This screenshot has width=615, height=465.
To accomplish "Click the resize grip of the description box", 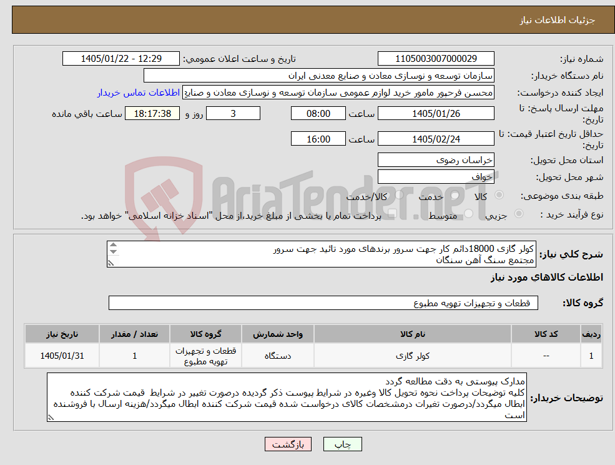I will 111,263.
